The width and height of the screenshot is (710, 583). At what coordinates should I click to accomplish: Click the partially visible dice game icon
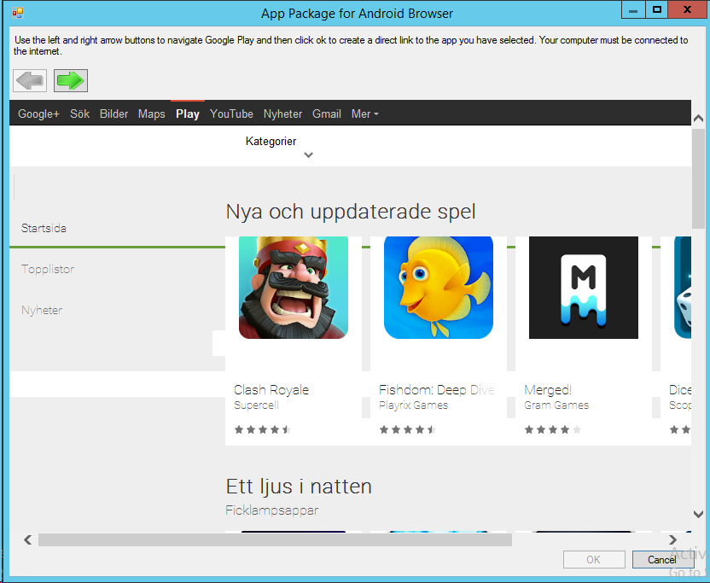pyautogui.click(x=682, y=288)
